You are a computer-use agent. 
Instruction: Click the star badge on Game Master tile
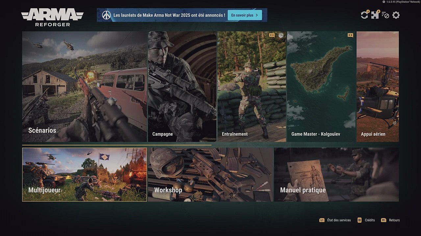click(x=350, y=35)
